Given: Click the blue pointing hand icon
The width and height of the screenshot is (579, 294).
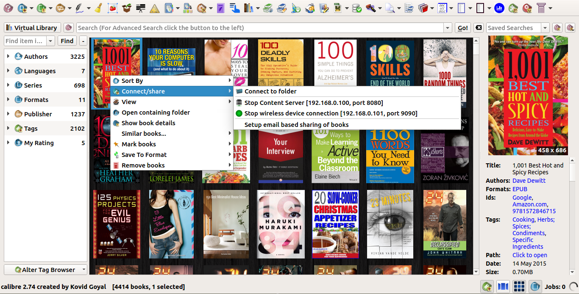Looking at the screenshot, I should 234,8.
